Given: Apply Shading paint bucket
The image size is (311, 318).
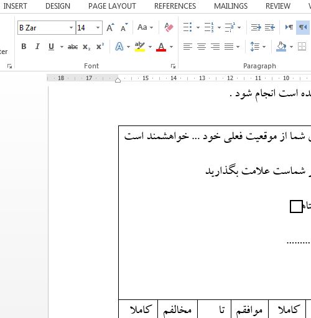Looking at the screenshot, I should [281, 47].
